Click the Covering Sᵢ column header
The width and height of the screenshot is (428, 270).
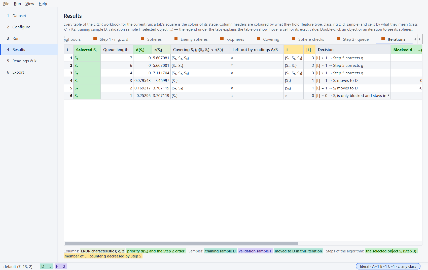pyautogui.click(x=200, y=50)
